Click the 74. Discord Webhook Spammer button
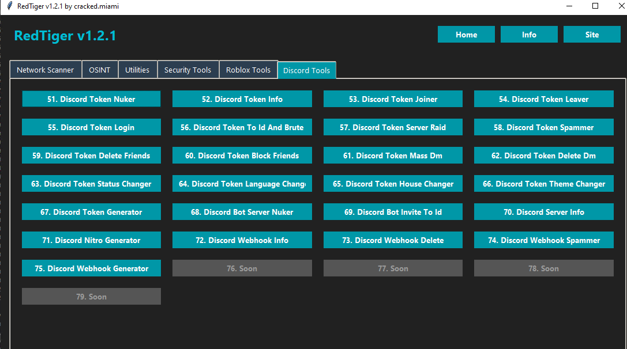The width and height of the screenshot is (627, 349). pyautogui.click(x=544, y=240)
